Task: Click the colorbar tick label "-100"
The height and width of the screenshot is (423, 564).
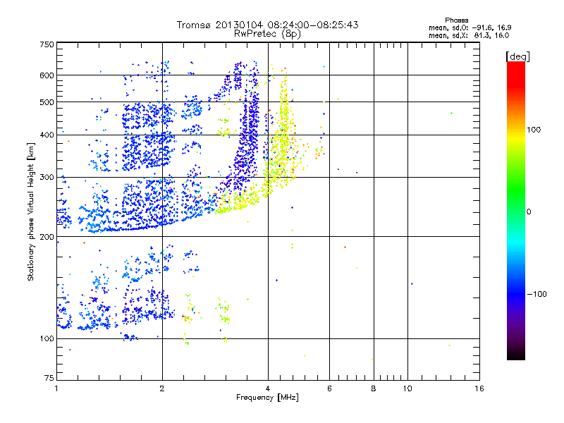Action: [537, 294]
